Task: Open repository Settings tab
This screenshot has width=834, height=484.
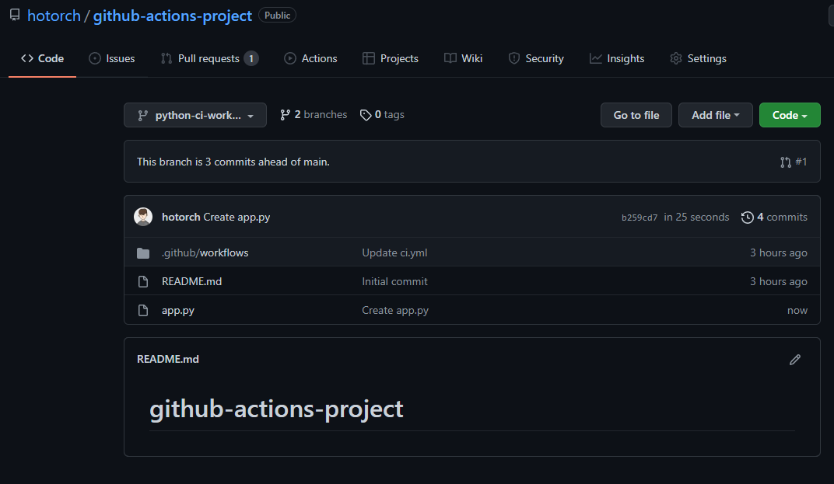Action: 699,58
